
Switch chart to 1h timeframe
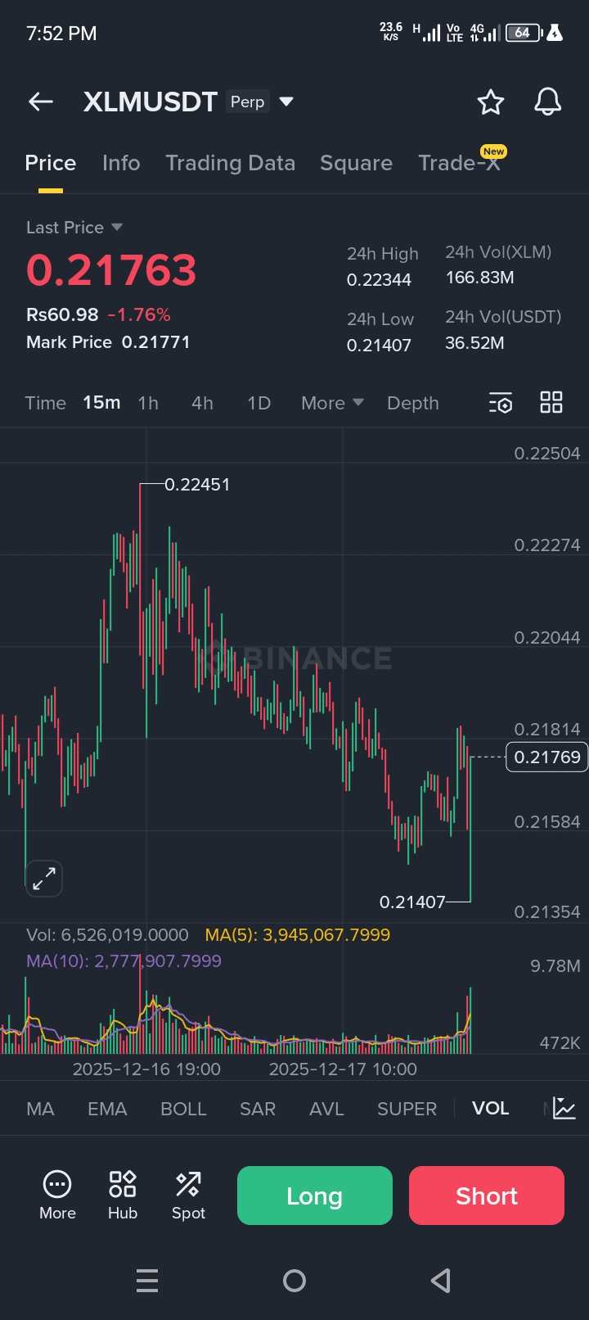click(x=148, y=403)
